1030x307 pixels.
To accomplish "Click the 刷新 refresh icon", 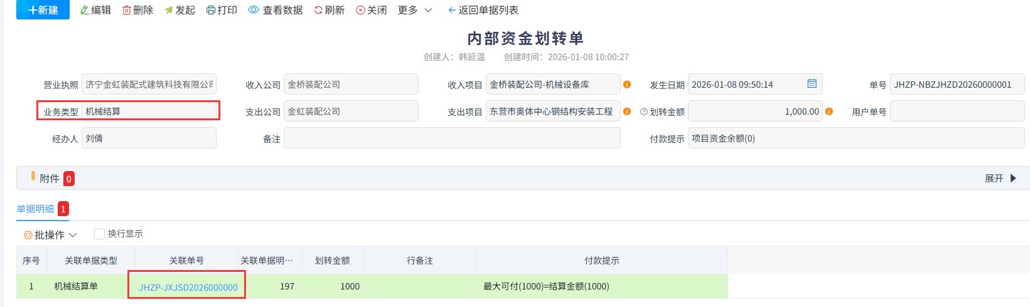I will click(318, 10).
